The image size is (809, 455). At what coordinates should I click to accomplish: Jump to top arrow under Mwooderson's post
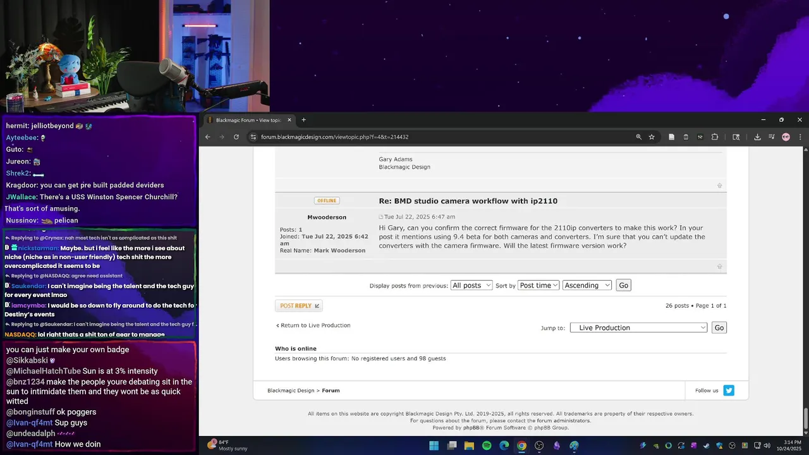(719, 267)
